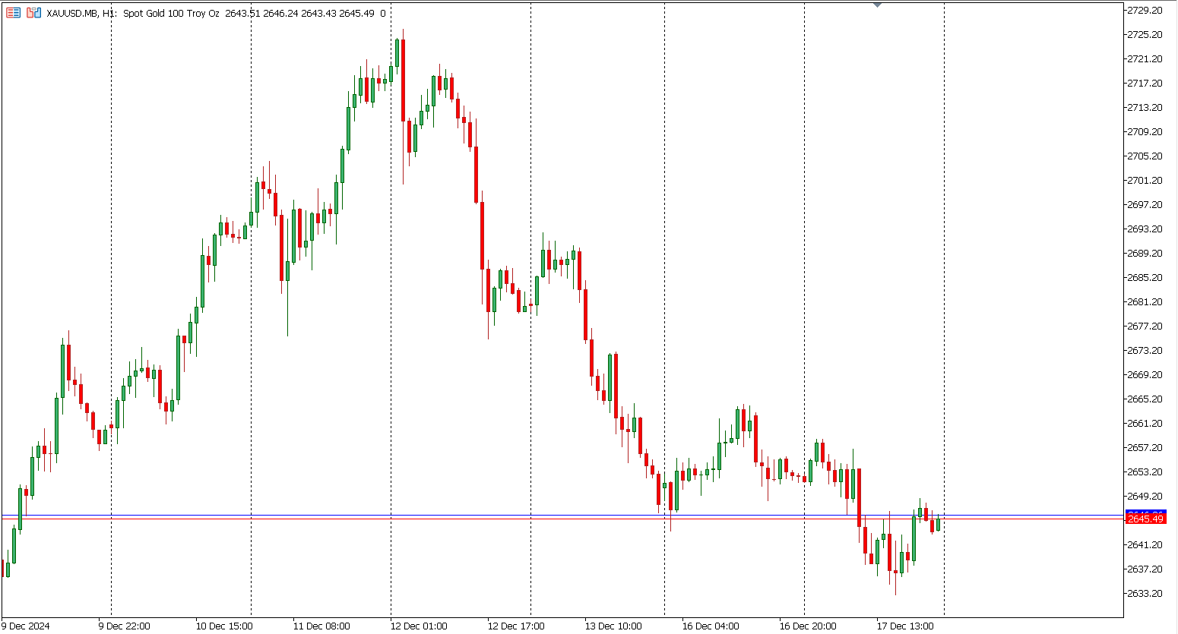The height and width of the screenshot is (634, 1178).
Task: Click the low value 2643.43 in header
Action: point(318,13)
